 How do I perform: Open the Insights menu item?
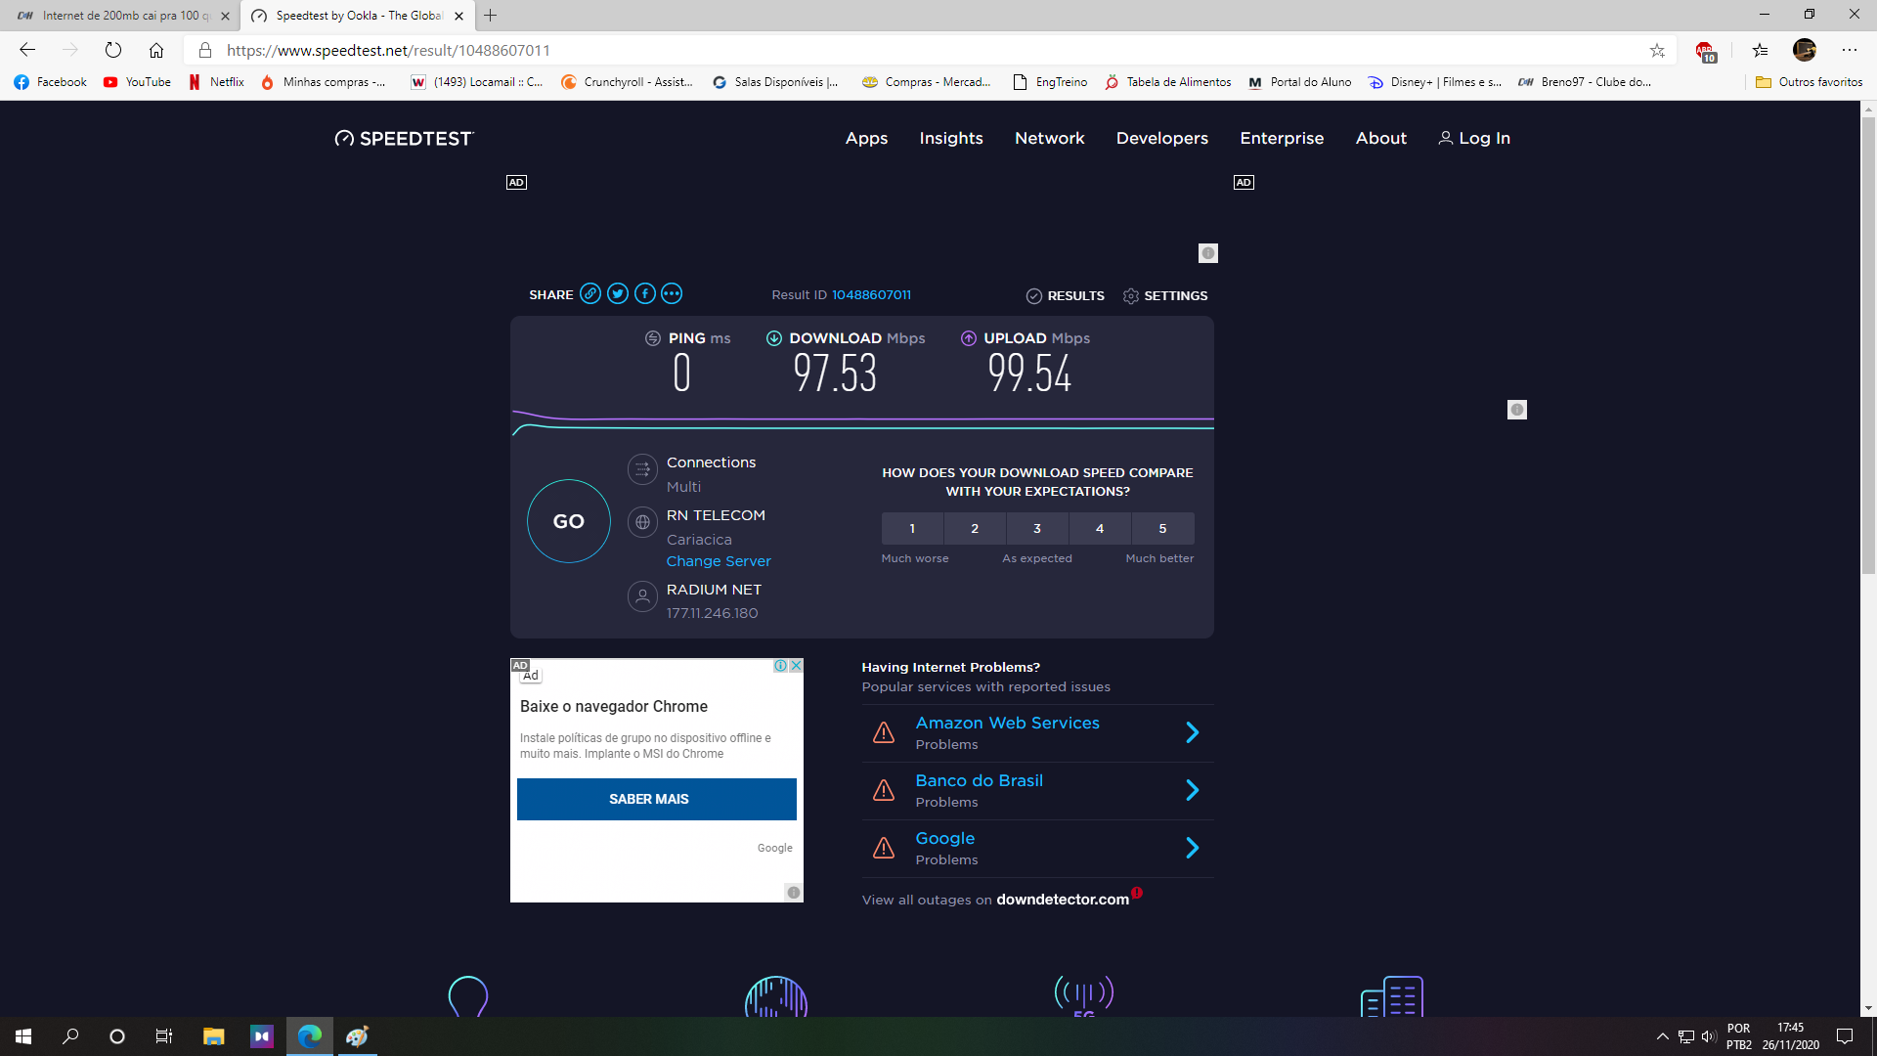coord(951,138)
